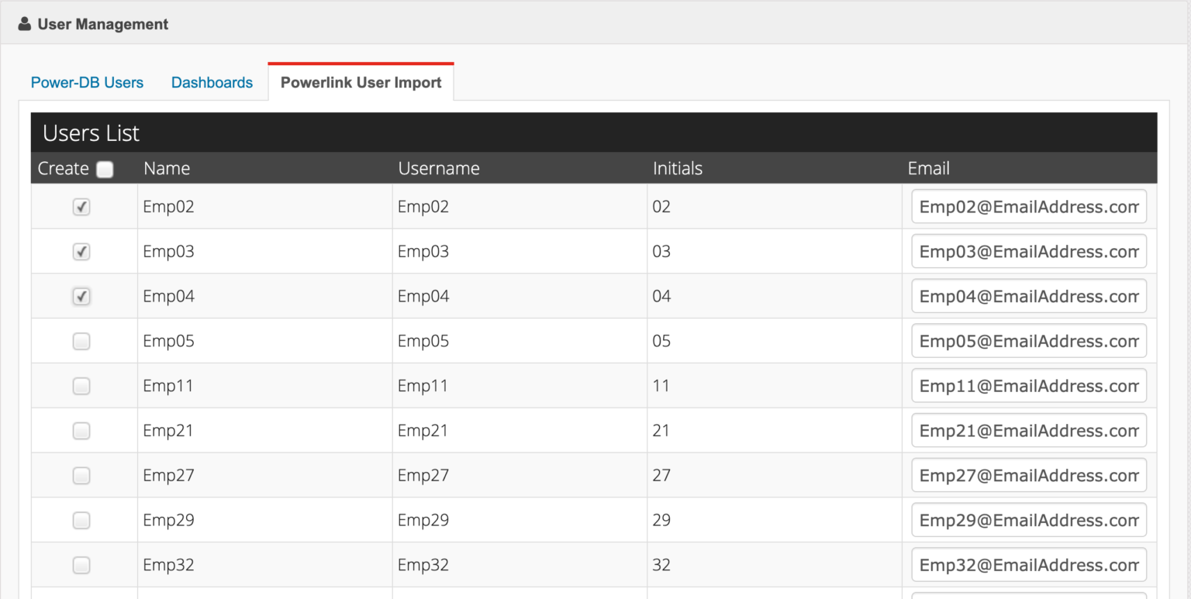Check Create for Emp32
Image resolution: width=1191 pixels, height=599 pixels.
pyautogui.click(x=81, y=565)
